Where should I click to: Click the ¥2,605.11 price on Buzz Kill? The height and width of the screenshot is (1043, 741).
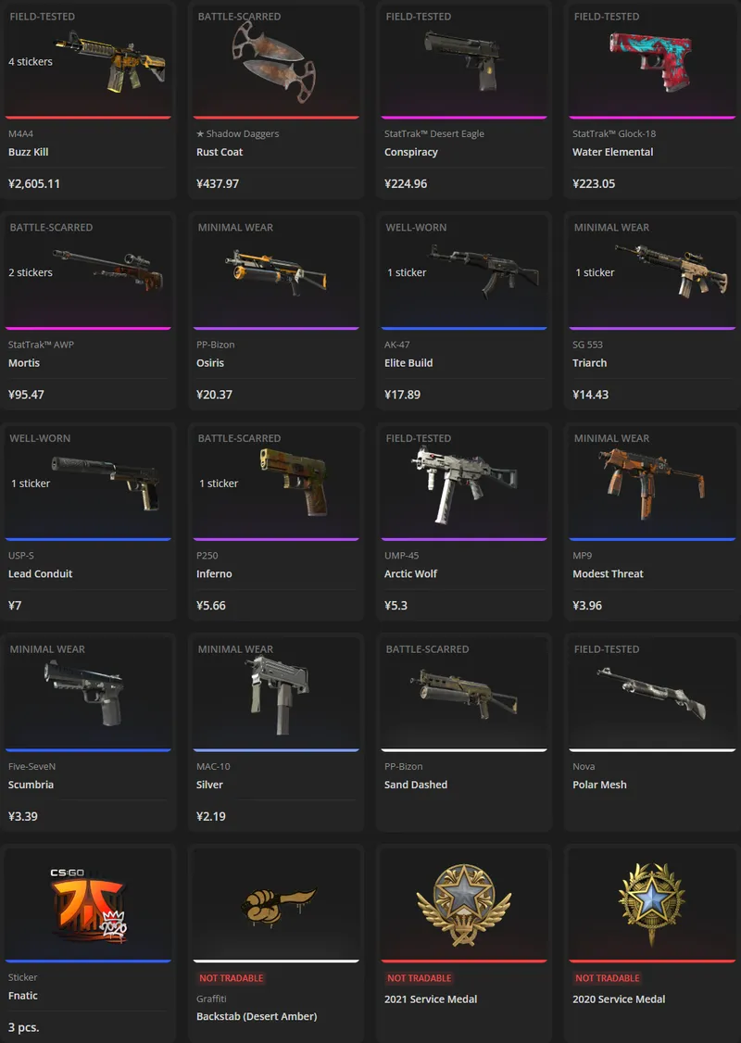34,183
